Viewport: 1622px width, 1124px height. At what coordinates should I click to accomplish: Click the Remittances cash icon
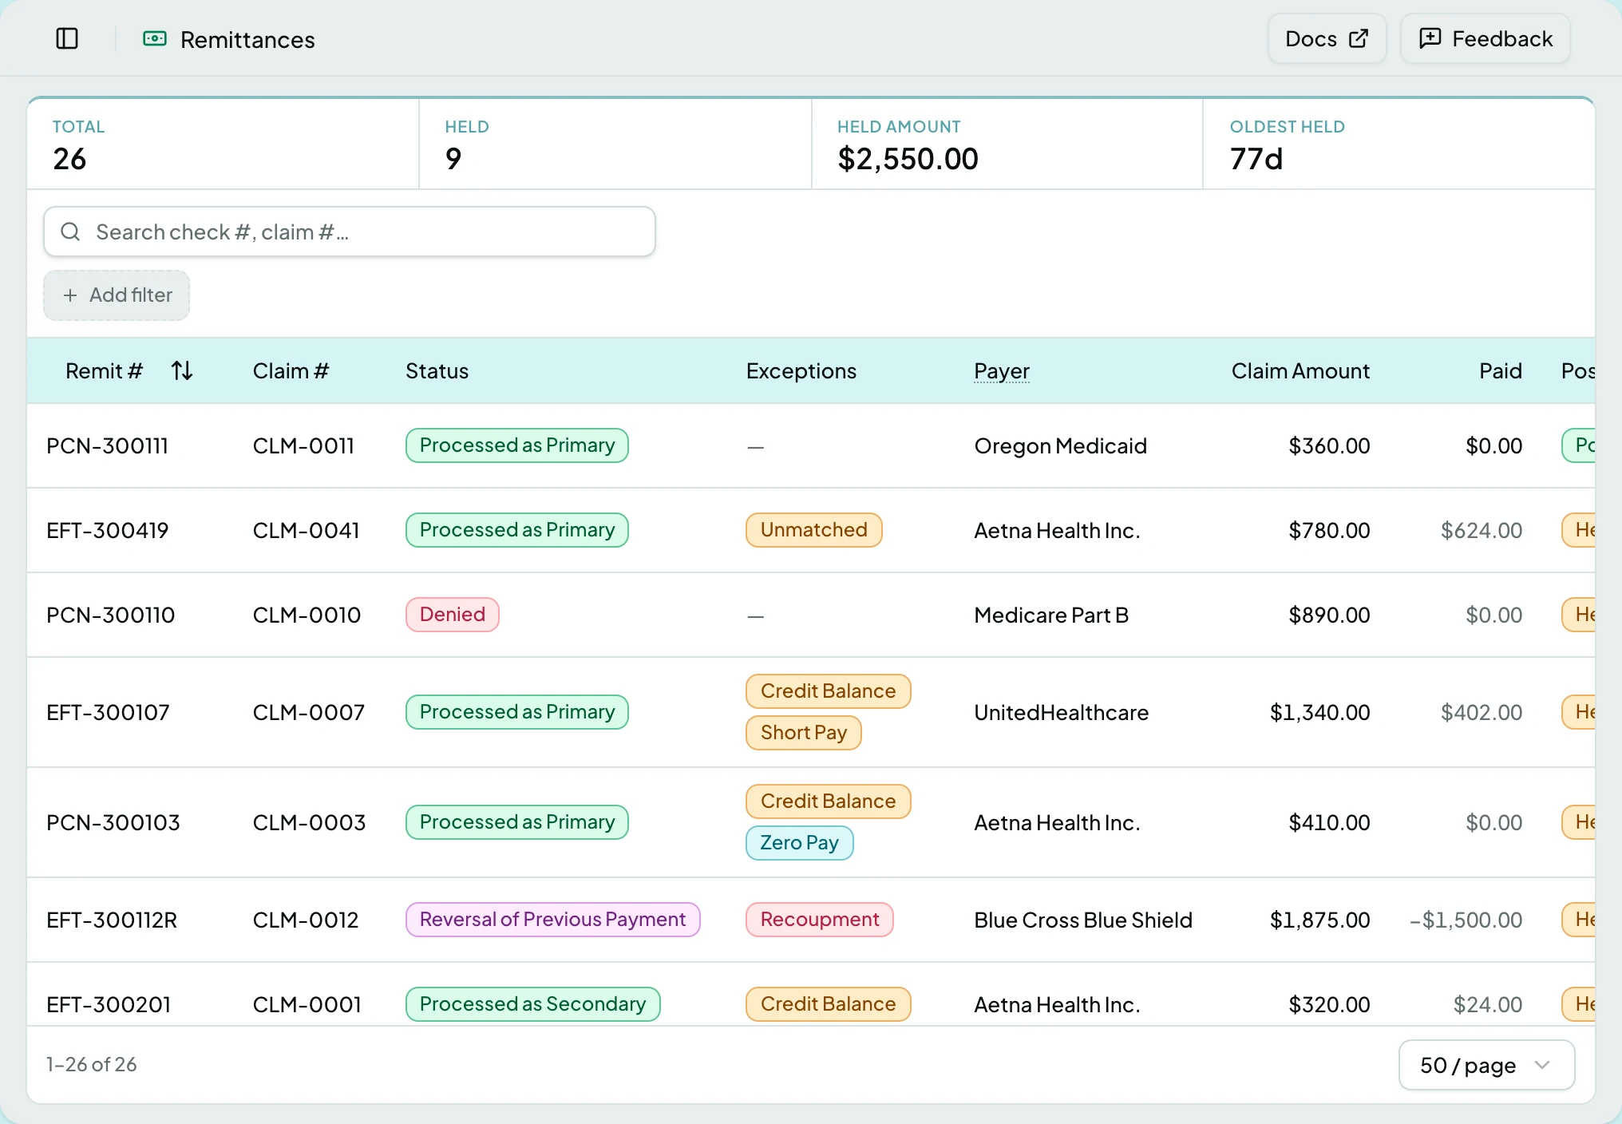coord(155,38)
